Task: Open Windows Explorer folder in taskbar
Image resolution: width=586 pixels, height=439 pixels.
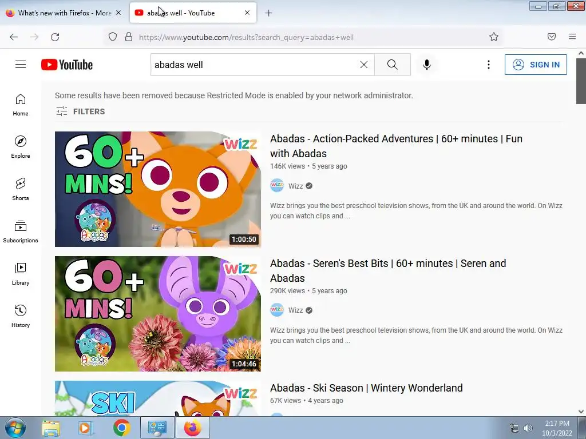Action: pyautogui.click(x=51, y=428)
